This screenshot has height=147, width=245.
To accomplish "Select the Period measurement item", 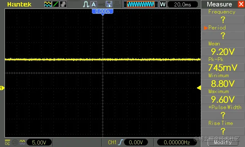I will point(217,28).
